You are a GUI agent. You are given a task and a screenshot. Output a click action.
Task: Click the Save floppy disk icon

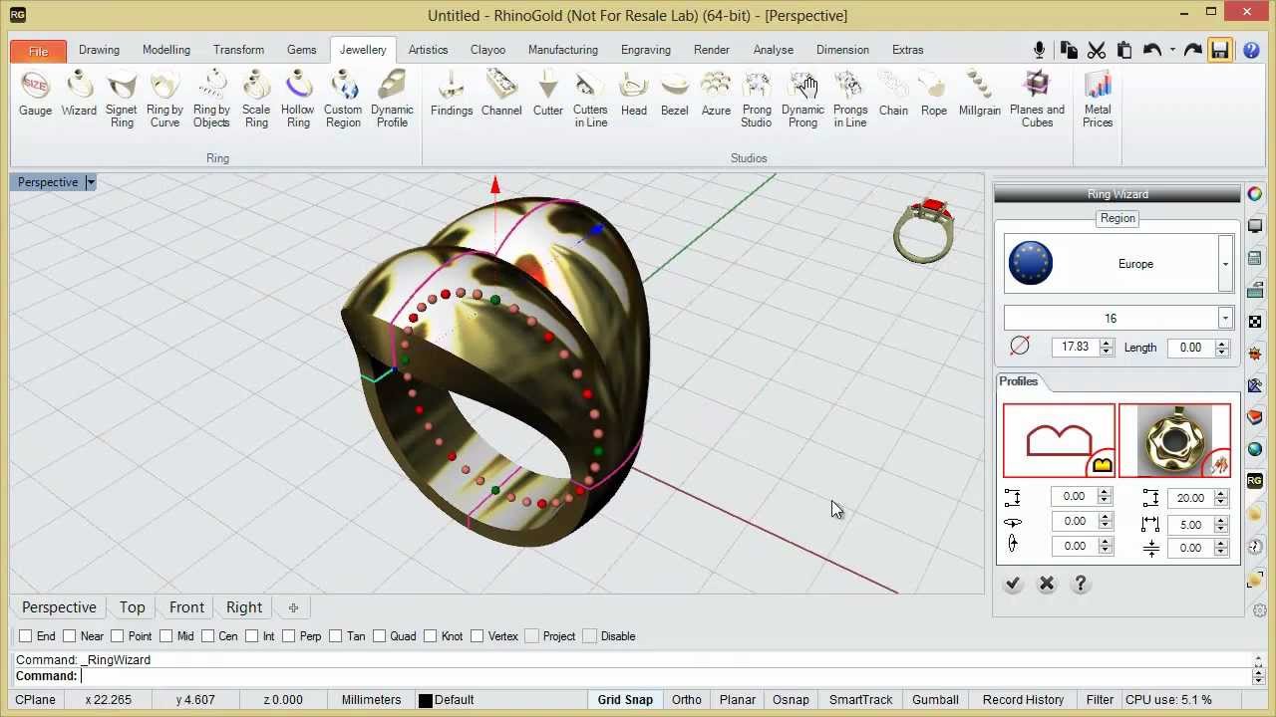1220,50
